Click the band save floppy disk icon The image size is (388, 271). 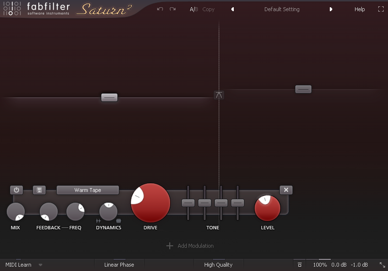[x=39, y=190]
